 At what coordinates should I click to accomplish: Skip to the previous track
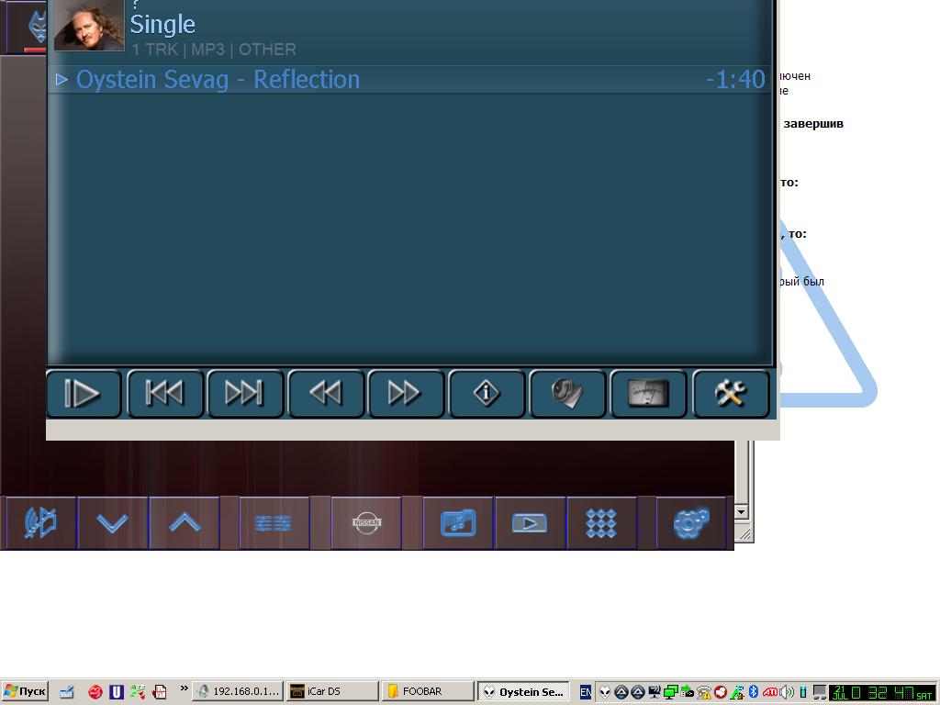click(x=165, y=394)
